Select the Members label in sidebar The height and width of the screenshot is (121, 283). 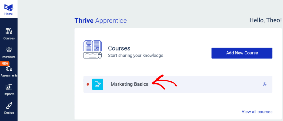click(x=9, y=57)
